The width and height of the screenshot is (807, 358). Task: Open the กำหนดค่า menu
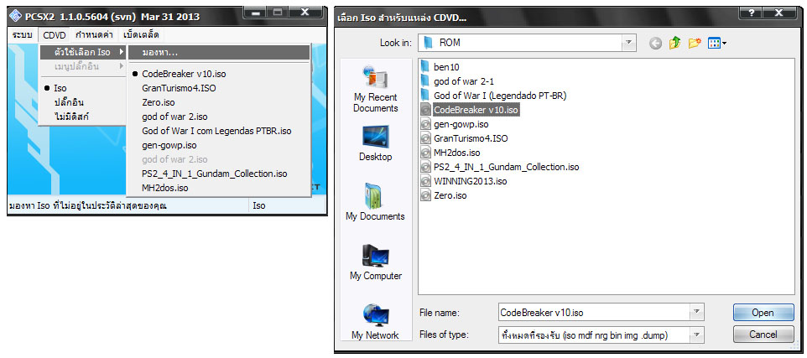pyautogui.click(x=96, y=35)
